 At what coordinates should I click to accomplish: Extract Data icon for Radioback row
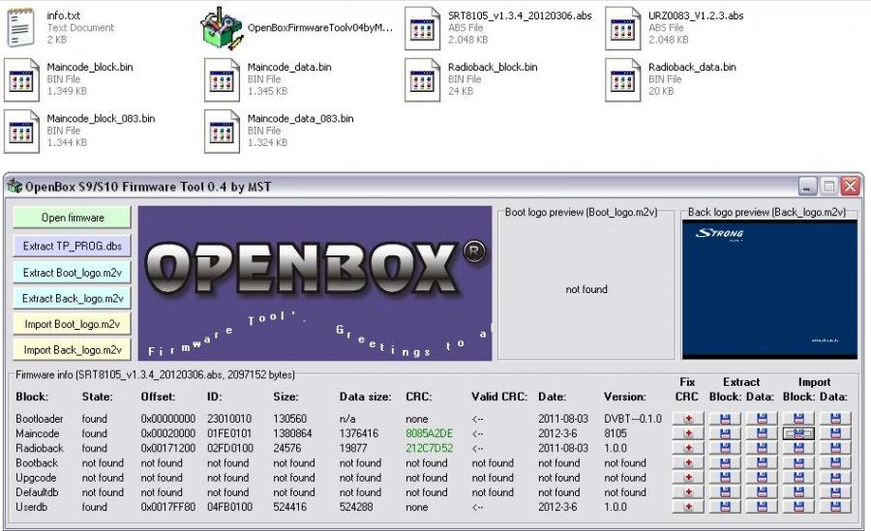click(x=762, y=448)
